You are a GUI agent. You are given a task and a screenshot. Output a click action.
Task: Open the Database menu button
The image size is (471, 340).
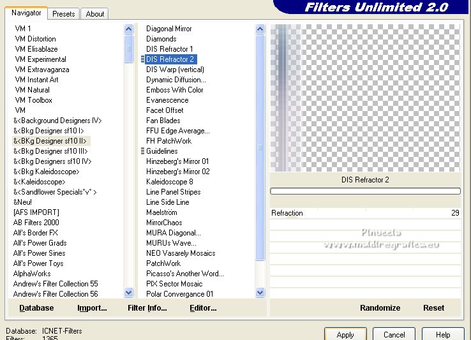tap(36, 308)
